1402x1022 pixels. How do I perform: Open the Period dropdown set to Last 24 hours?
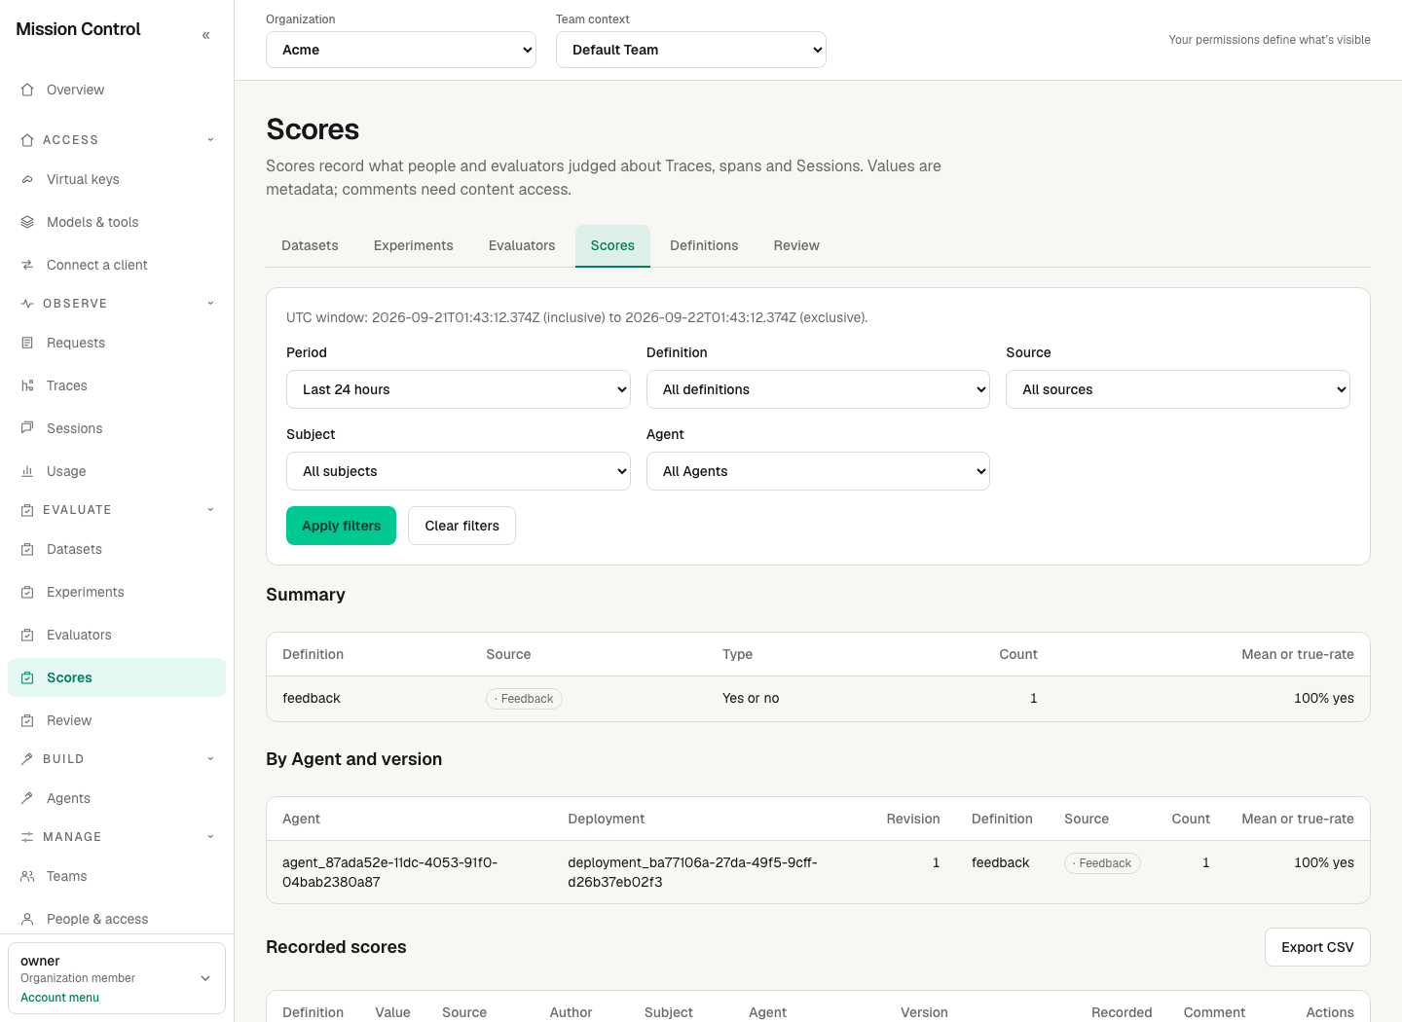click(x=459, y=389)
